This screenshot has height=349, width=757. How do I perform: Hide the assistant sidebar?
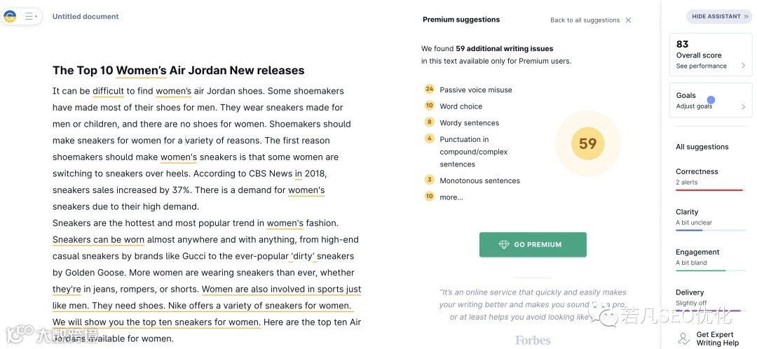click(718, 16)
